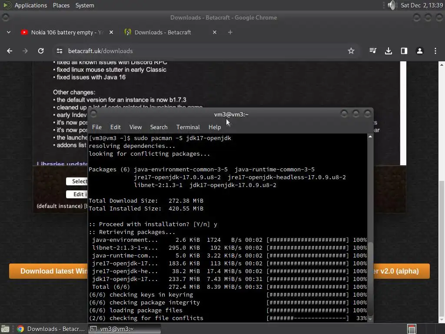
Task: Click the Edit button in launcher image
Action: point(77,194)
